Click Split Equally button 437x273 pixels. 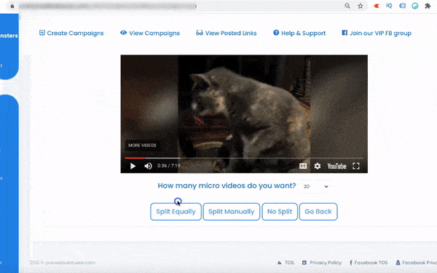pyautogui.click(x=176, y=212)
